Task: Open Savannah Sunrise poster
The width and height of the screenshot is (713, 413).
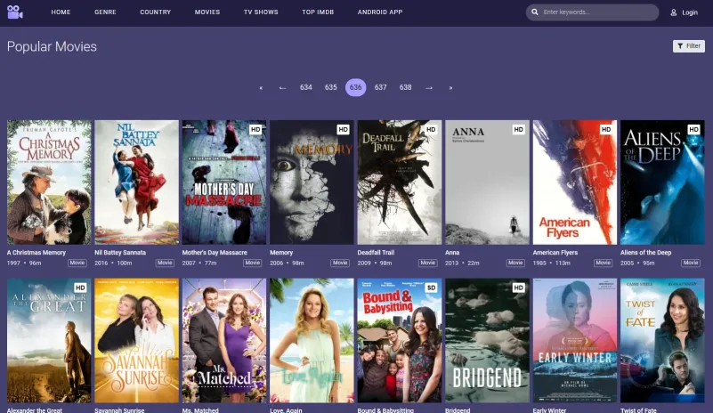Action: pos(136,341)
